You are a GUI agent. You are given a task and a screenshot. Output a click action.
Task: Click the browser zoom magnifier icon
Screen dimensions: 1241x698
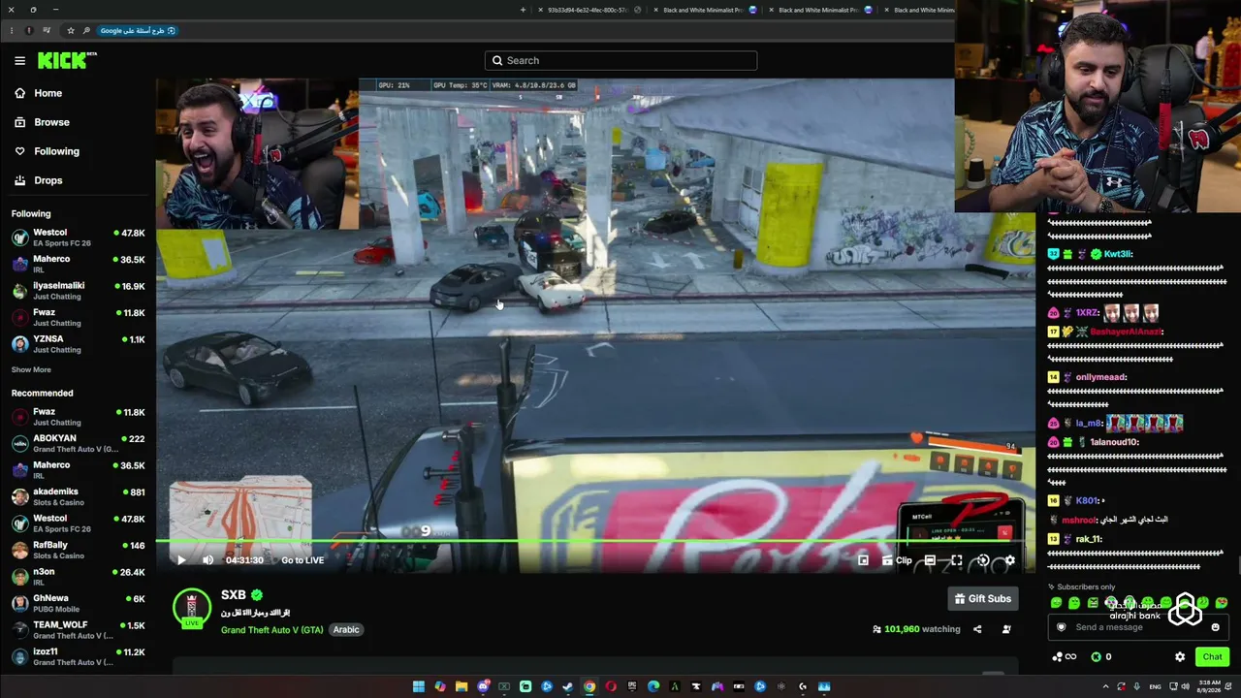pyautogui.click(x=86, y=30)
